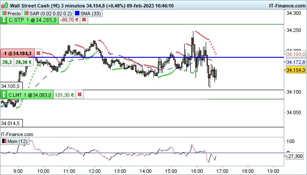Click the -27,300 momentum value tag
Image resolution: width=307 pixels, height=175 pixels.
[x=295, y=156]
